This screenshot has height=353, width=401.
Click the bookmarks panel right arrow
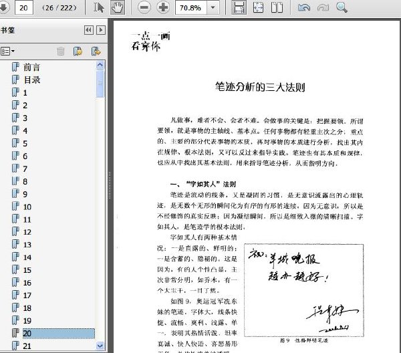(x=101, y=30)
